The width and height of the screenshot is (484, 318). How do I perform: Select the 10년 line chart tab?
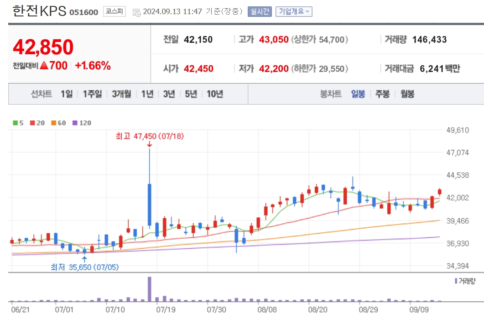[x=215, y=94]
